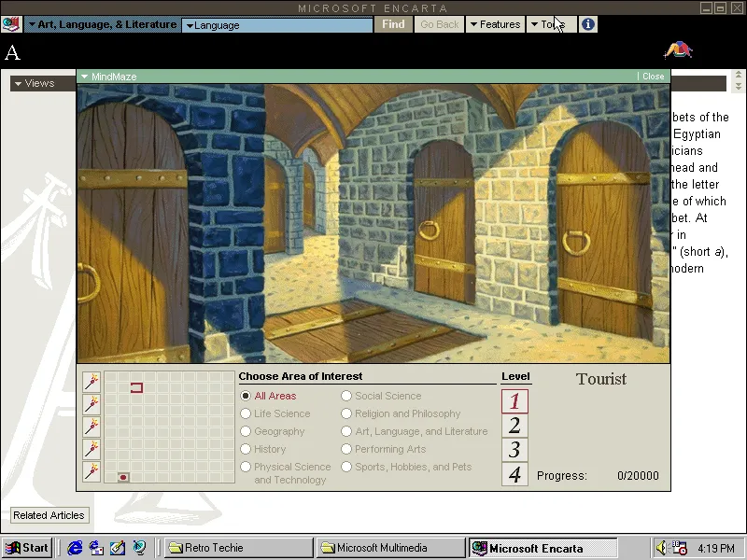The image size is (747, 560).
Task: Click the topmost magic wand hint icon
Action: coord(91,382)
